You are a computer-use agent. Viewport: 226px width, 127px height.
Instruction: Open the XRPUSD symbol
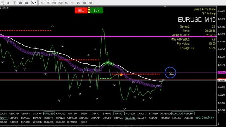142,114
